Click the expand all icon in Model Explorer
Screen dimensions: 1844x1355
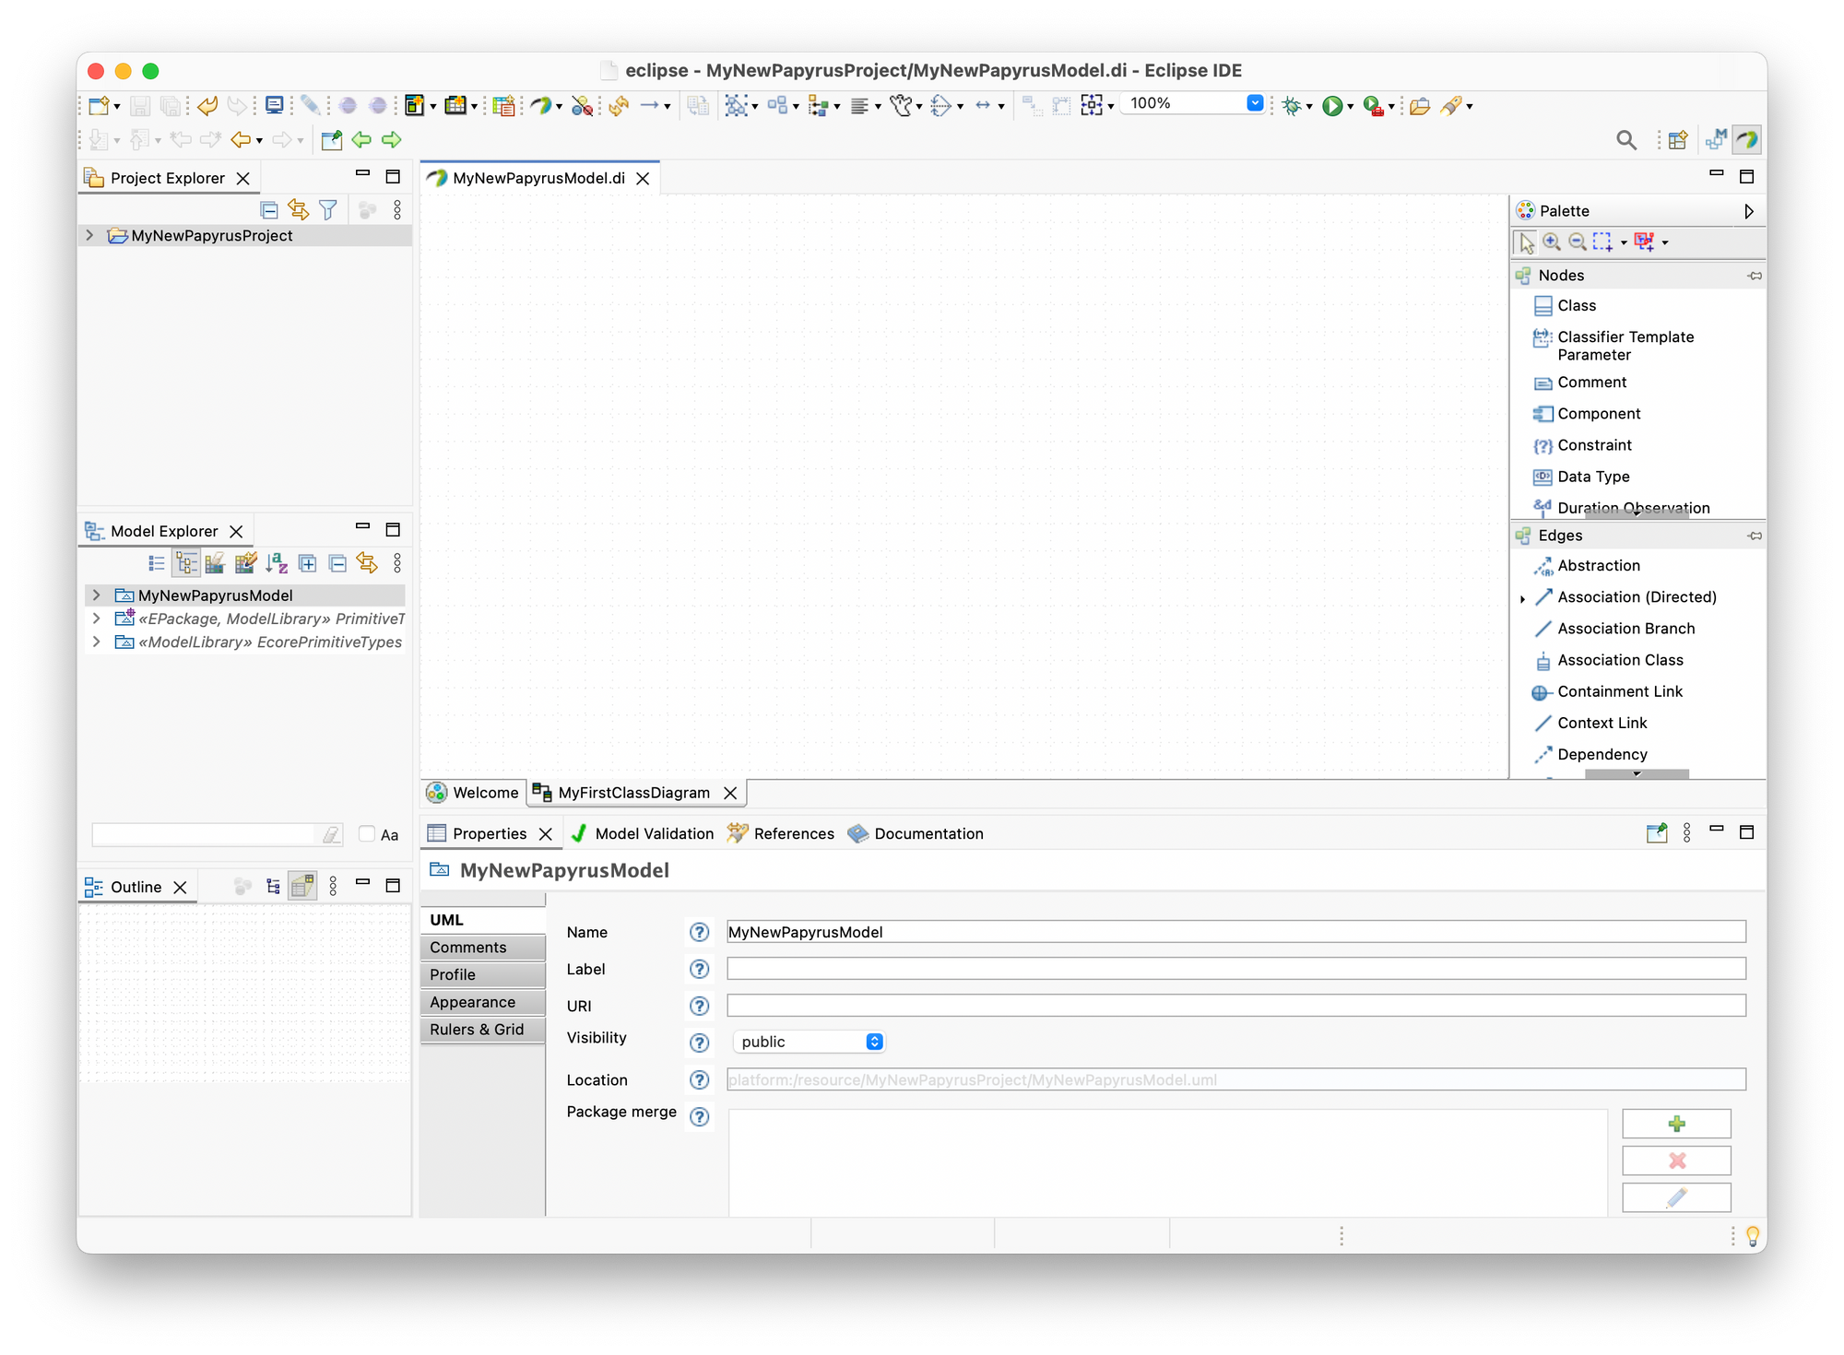click(308, 563)
